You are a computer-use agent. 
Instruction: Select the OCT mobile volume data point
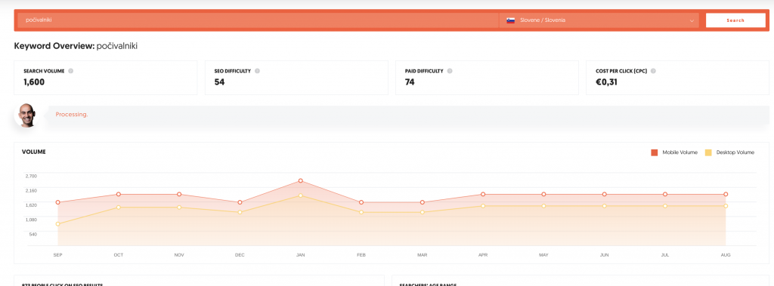pos(119,194)
